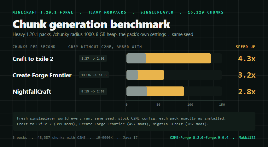The image size is (268, 147).
Task: Click the axis tick label "50"
Action: (x=158, y=105)
